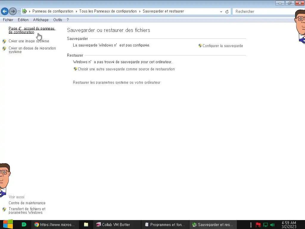
Task: Expand the arrow after Tous les Panneaux
Action: click(140, 11)
